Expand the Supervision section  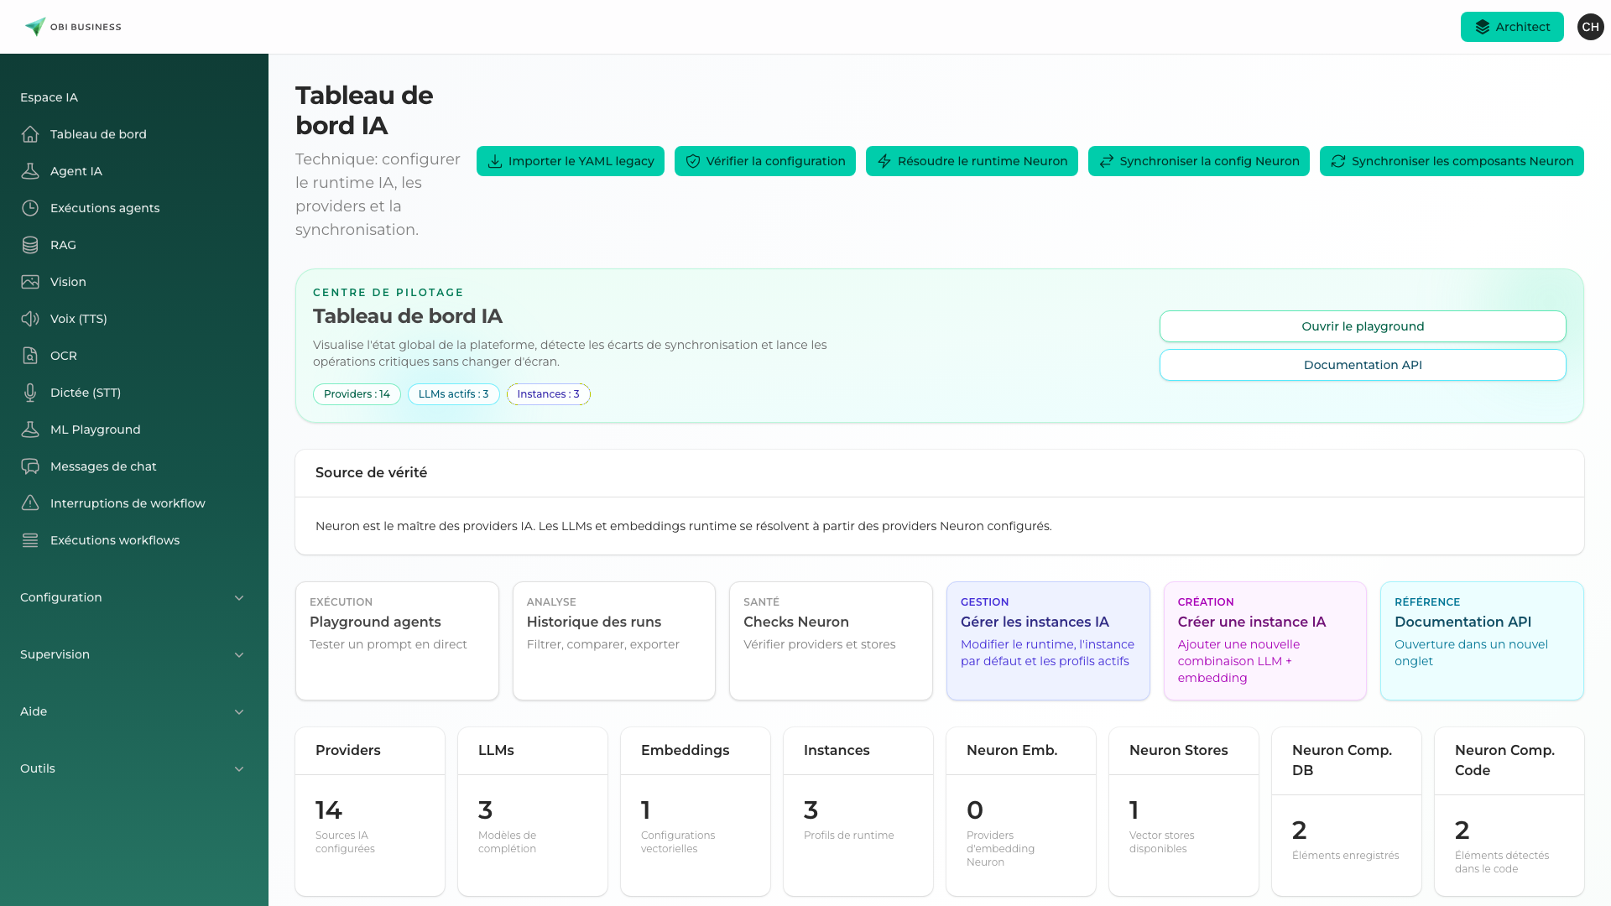pos(239,654)
